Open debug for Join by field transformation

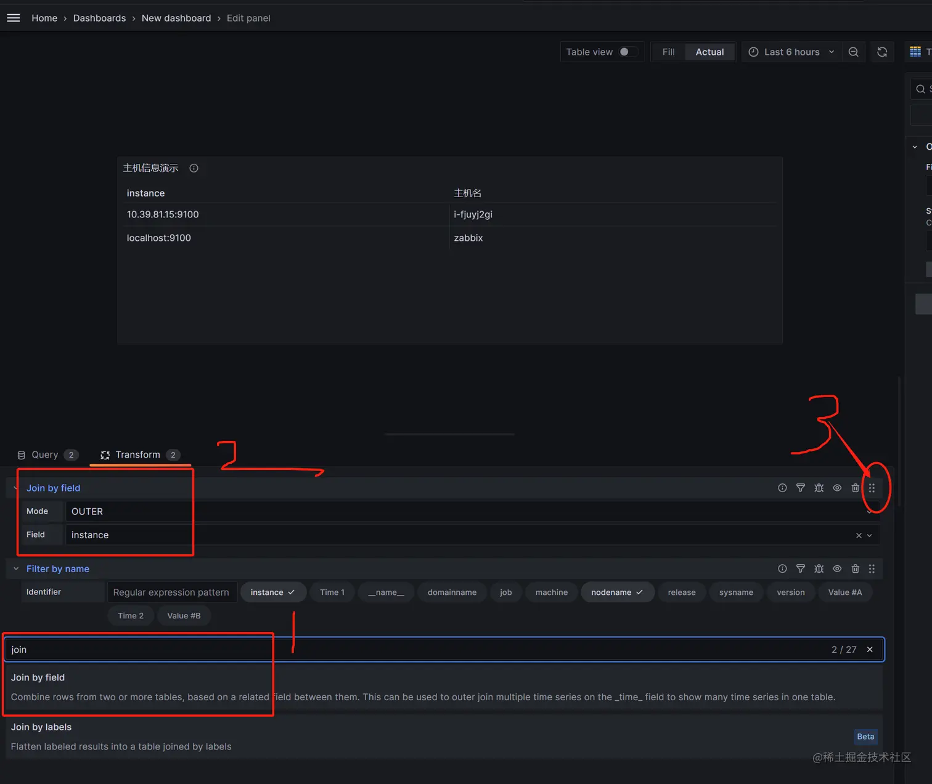tap(819, 488)
